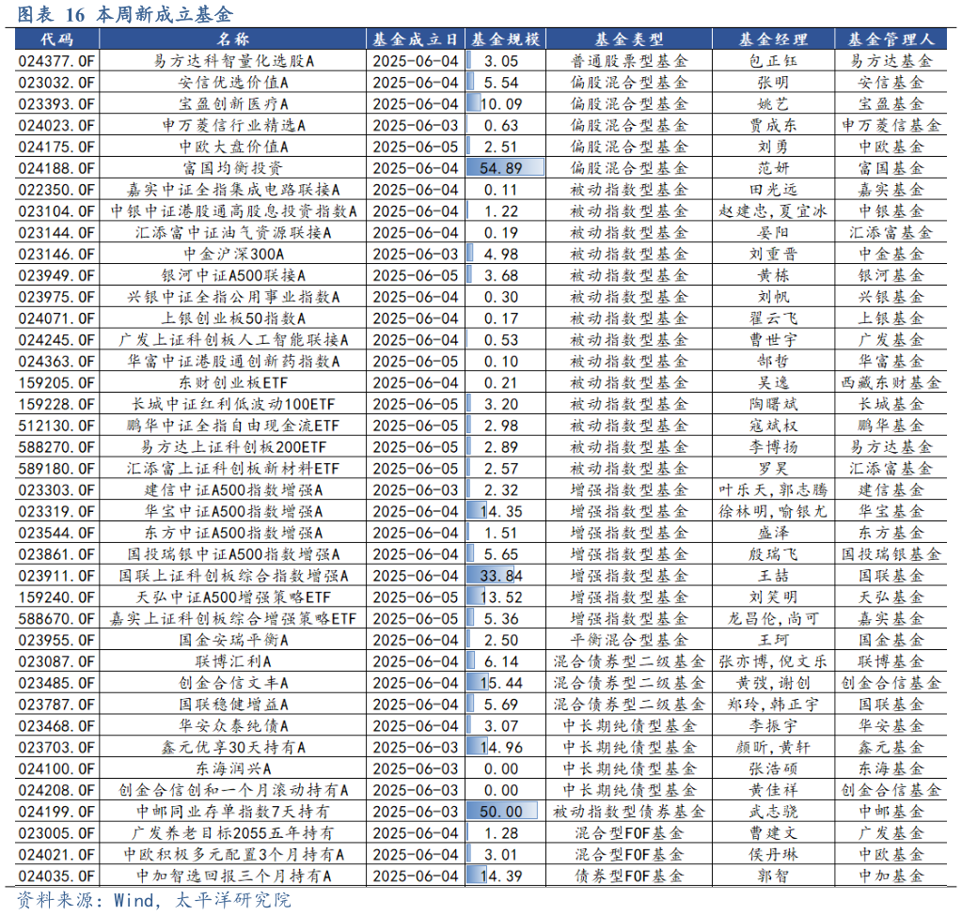
Task: Select the 54.89 fund size bar
Action: point(505,168)
